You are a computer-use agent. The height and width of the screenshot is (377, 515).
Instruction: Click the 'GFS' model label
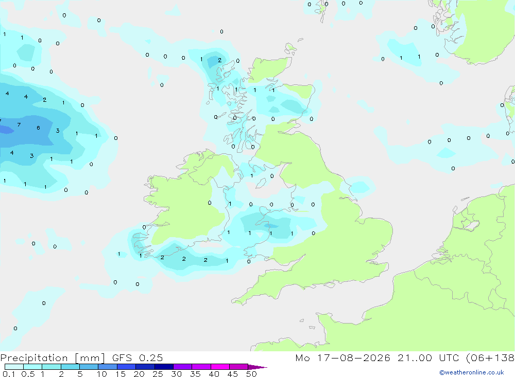tap(122, 357)
